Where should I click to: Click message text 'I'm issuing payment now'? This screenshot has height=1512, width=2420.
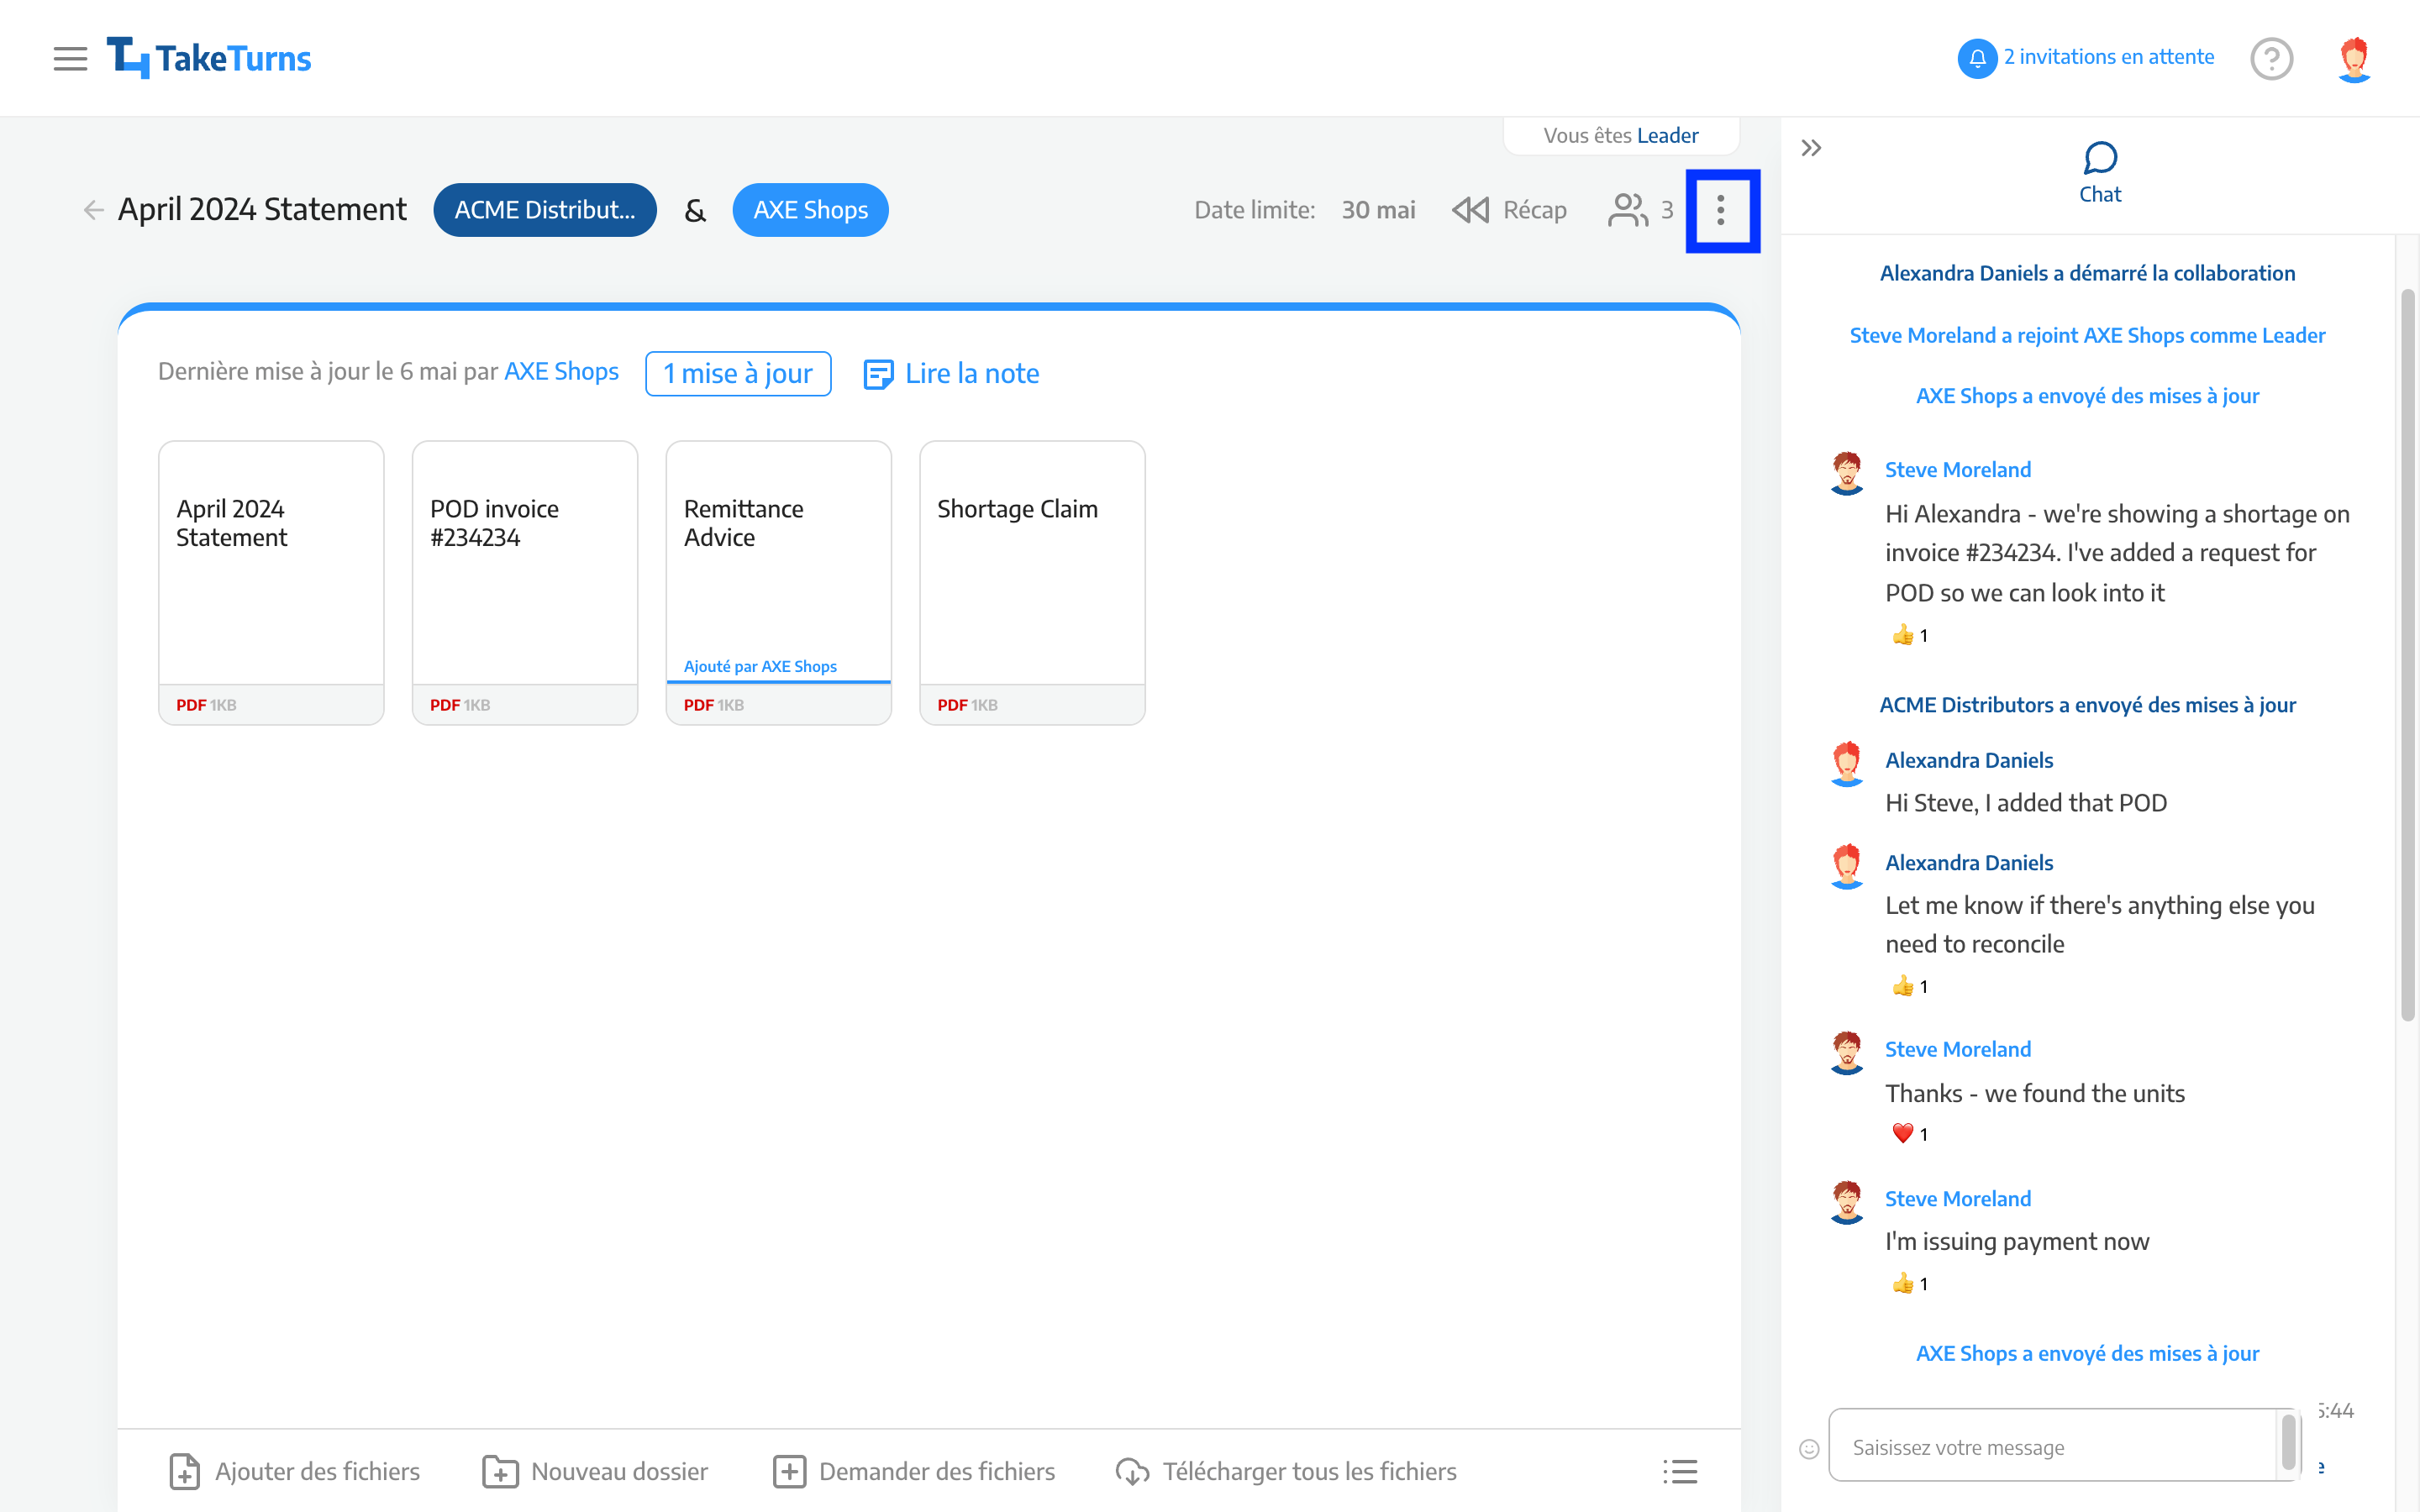click(x=2016, y=1241)
